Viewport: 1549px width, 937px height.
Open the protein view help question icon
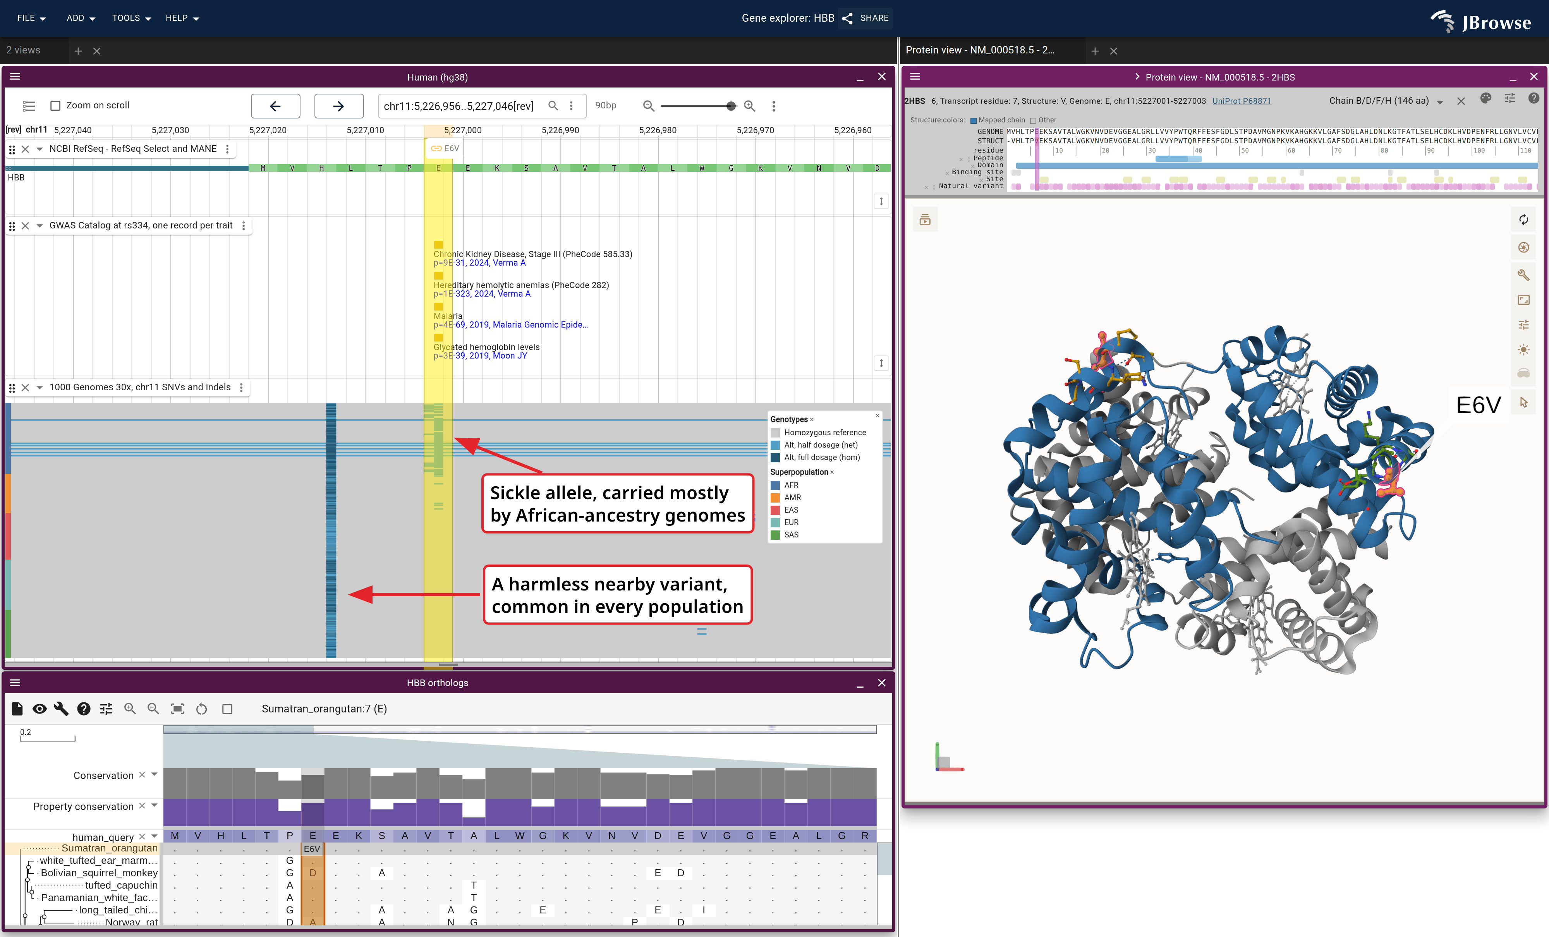(1533, 99)
